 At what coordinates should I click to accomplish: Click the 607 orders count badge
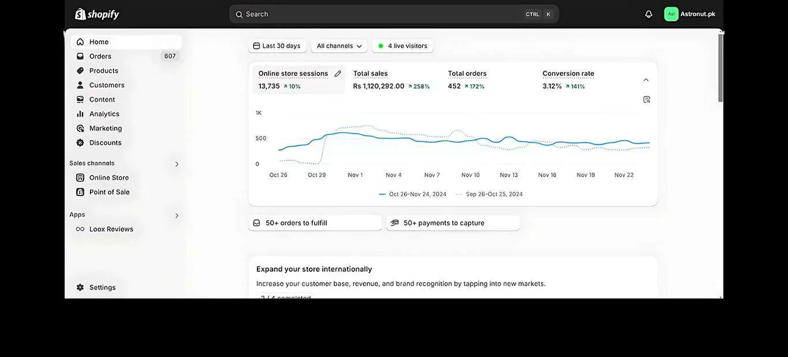(170, 56)
